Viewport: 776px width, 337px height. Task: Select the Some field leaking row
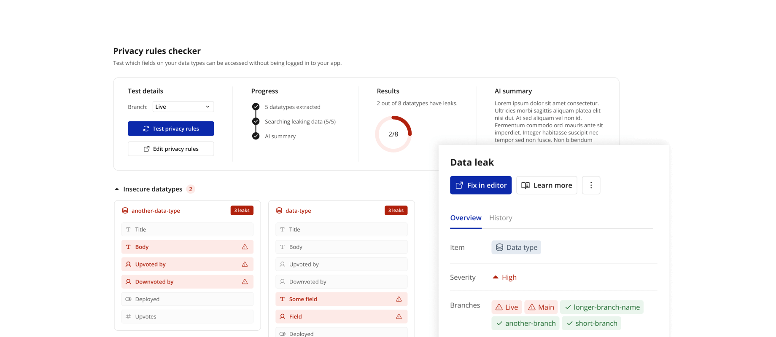(341, 299)
